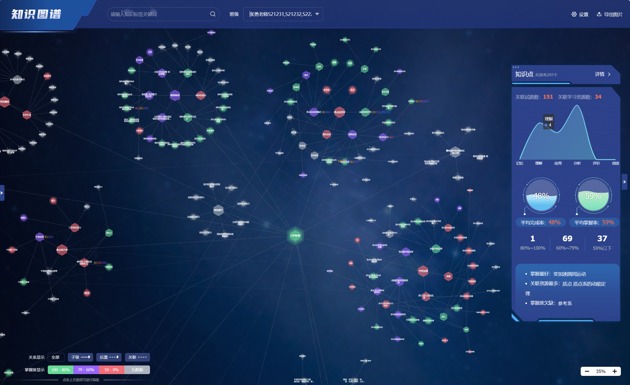The image size is (630, 385).
Task: Zoom in with the plus icon
Action: tap(615, 371)
